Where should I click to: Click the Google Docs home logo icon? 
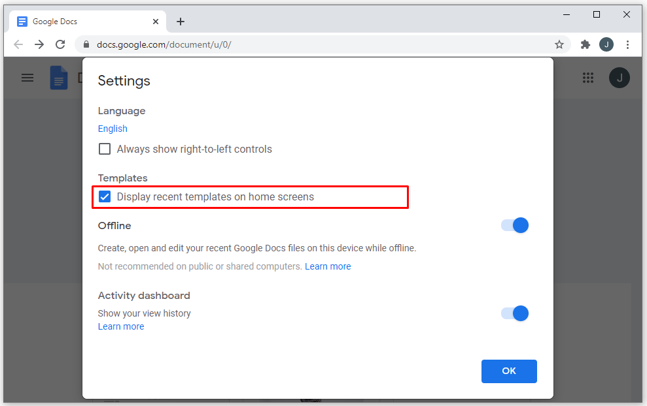click(59, 78)
